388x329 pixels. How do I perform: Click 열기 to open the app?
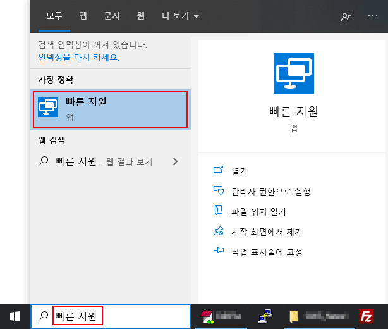click(x=239, y=171)
